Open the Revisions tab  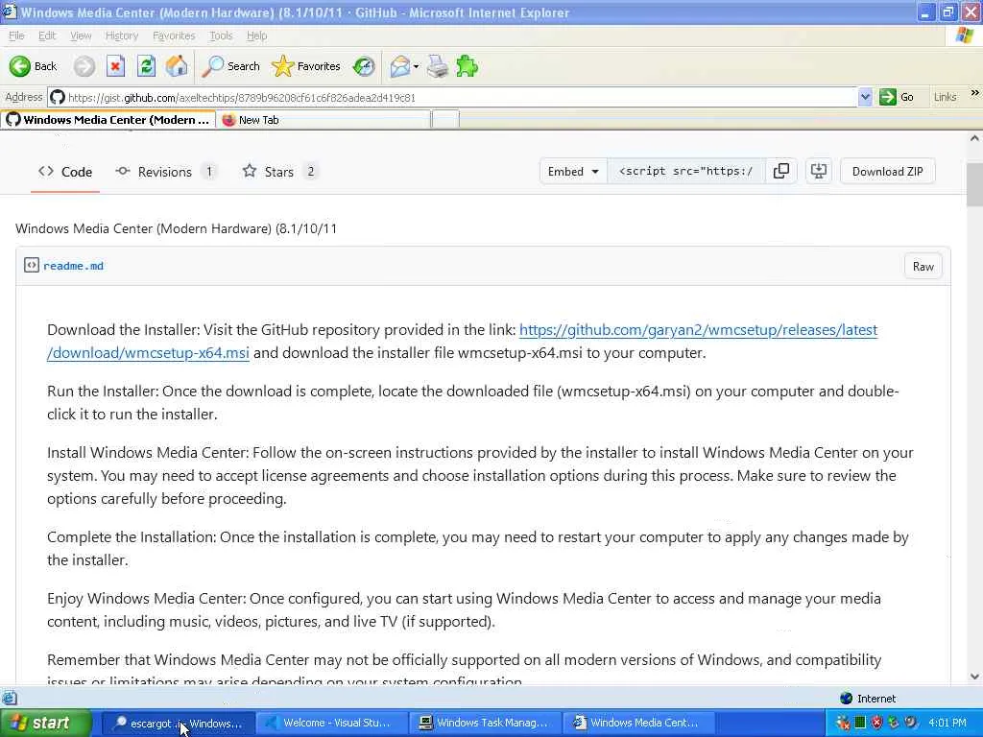pos(165,171)
